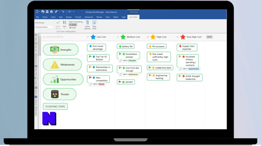The width and height of the screenshot is (261, 146).
Task: Click the ADD column button
Action: (x=209, y=37)
